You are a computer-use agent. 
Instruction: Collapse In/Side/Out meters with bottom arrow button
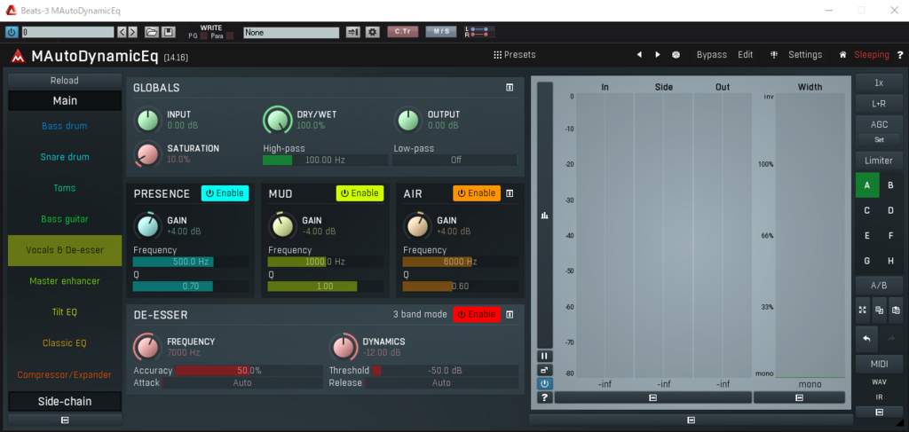[x=652, y=397]
